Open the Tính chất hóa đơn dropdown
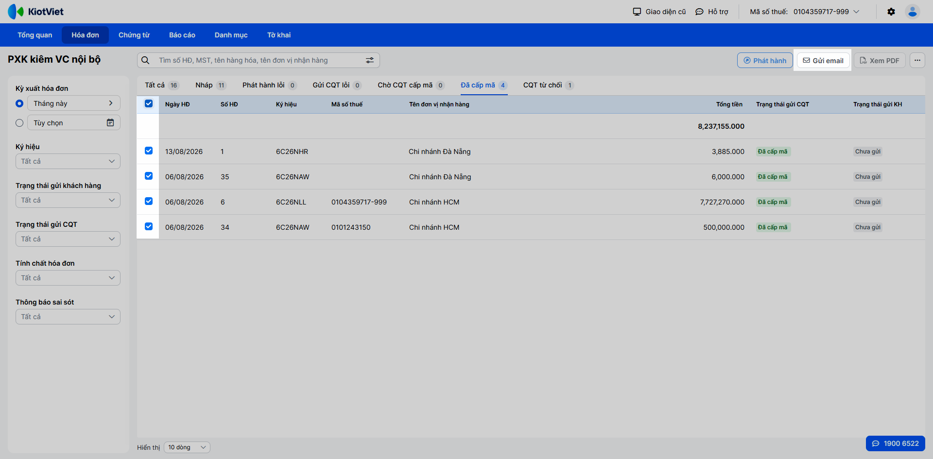 pyautogui.click(x=68, y=278)
